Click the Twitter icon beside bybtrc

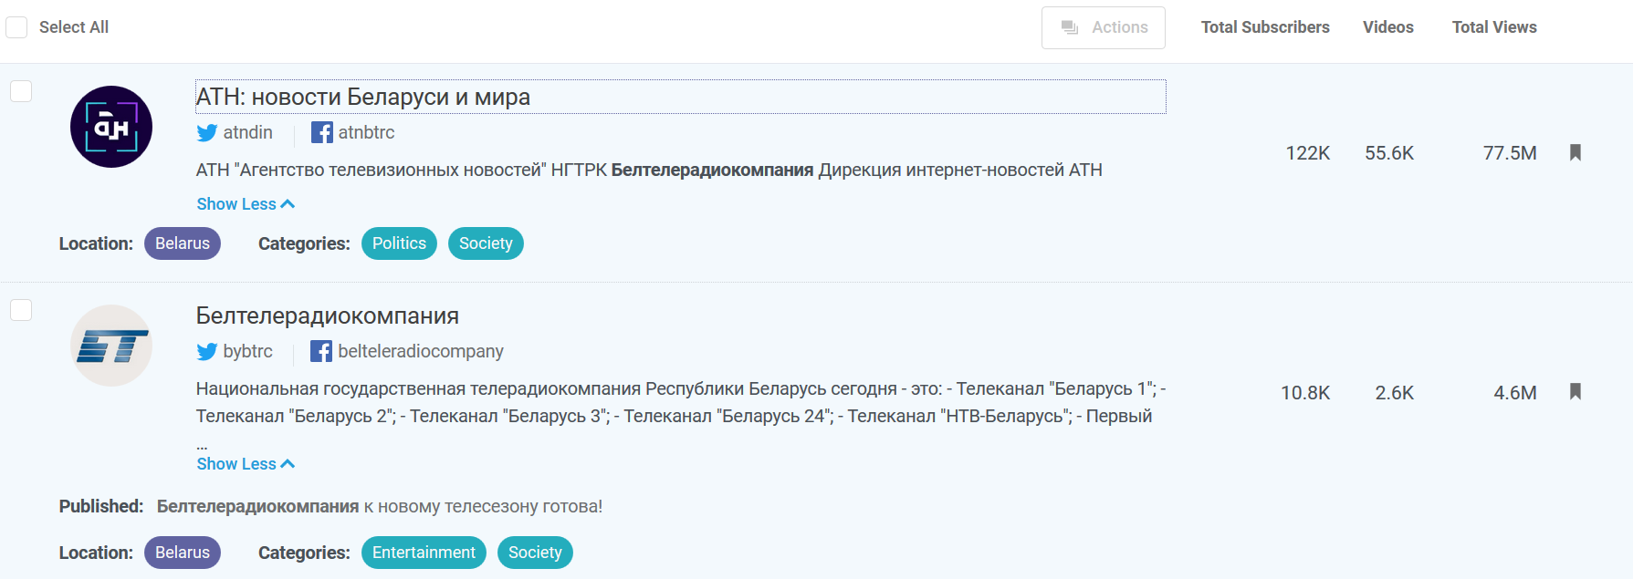tap(207, 352)
